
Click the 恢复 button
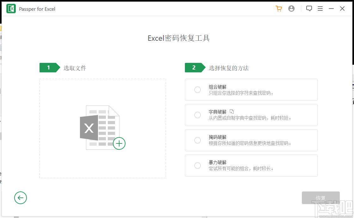[320, 198]
